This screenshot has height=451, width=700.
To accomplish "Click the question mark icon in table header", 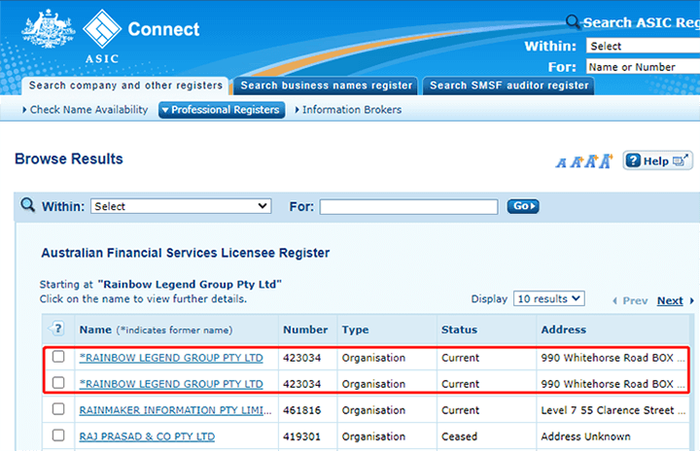I will [x=57, y=329].
